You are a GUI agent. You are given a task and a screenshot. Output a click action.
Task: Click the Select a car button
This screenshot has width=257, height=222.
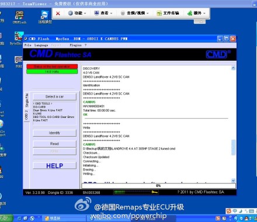coord(54,96)
